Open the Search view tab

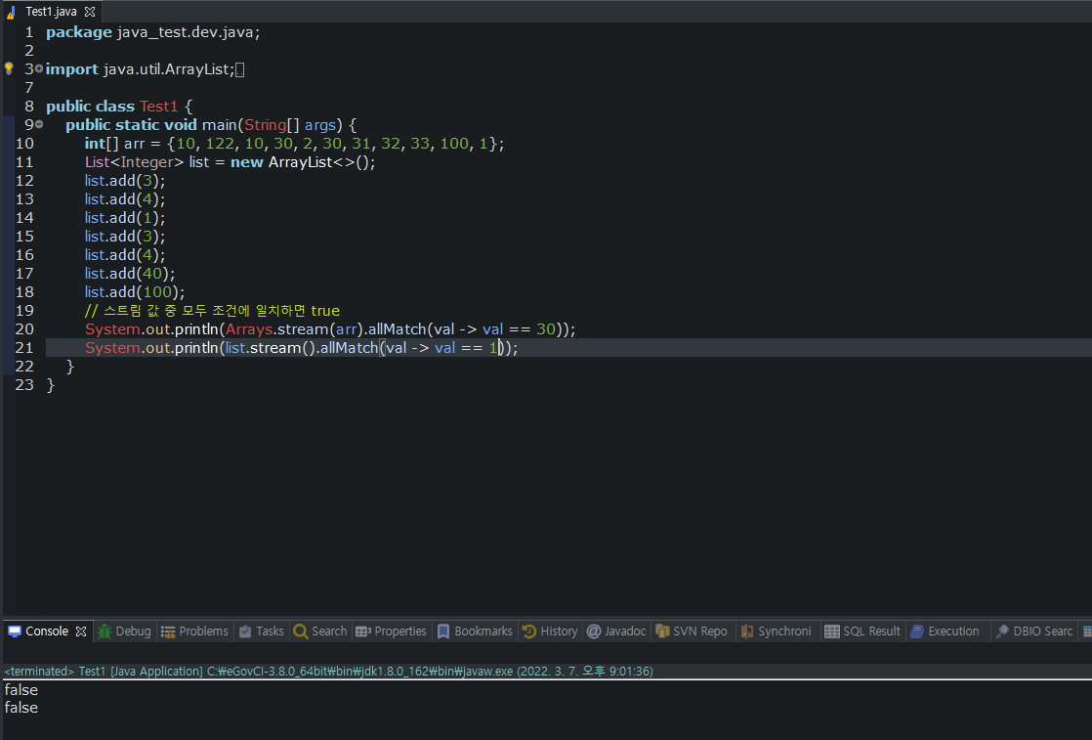321,631
